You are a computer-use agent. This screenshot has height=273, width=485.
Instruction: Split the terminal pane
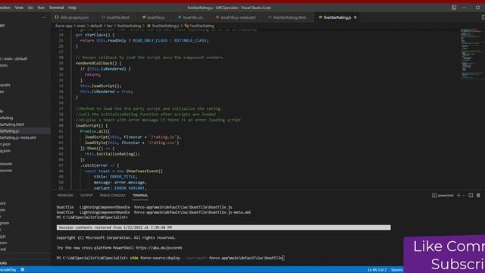pos(471,196)
